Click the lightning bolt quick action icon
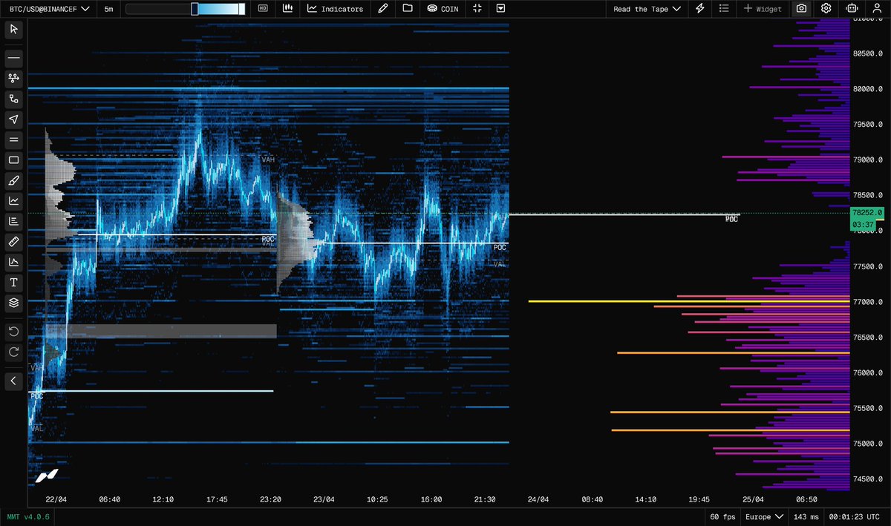This screenshot has width=891, height=526. pos(700,9)
